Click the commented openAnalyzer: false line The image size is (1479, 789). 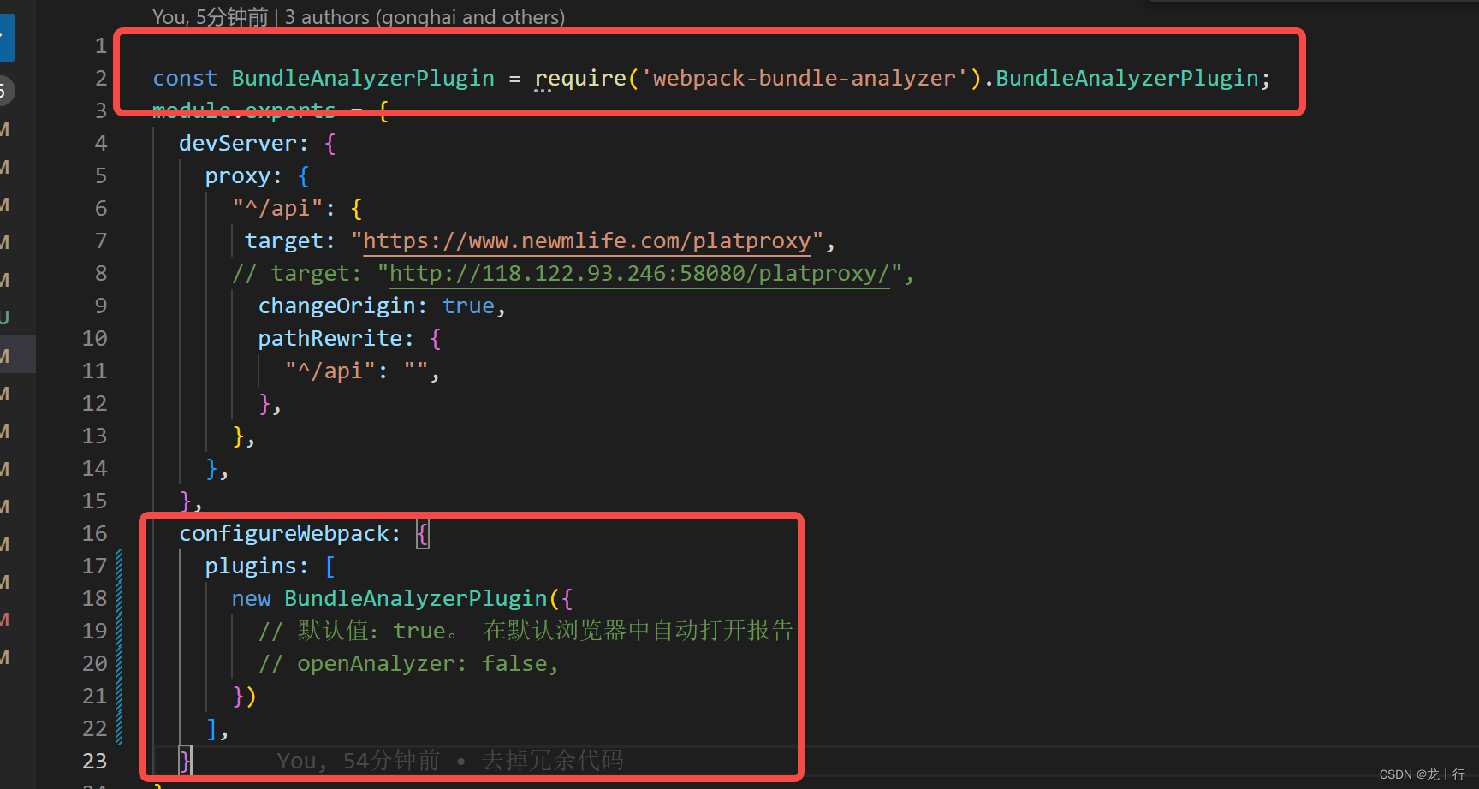click(409, 662)
